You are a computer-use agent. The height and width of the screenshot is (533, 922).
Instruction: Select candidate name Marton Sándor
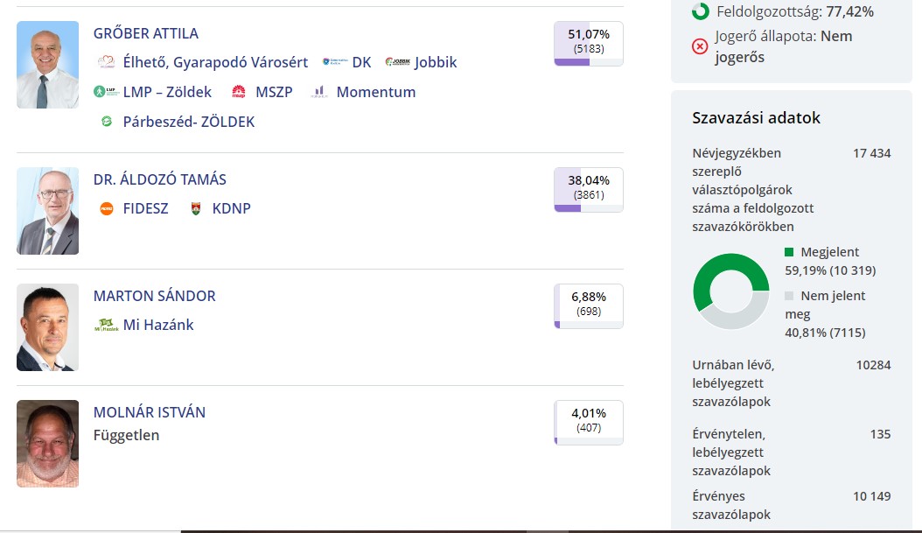155,296
